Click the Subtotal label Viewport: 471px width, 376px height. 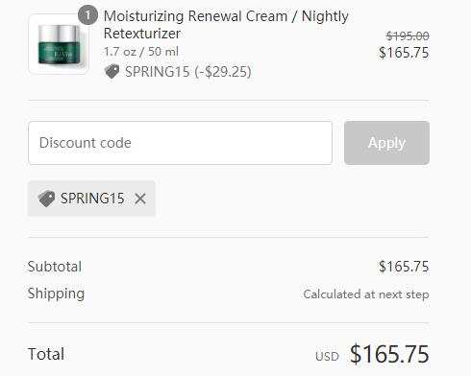pos(55,267)
